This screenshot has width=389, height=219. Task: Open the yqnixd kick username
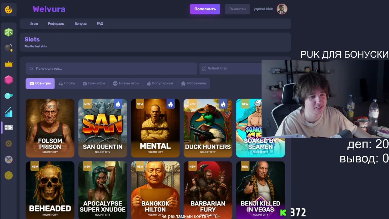click(x=263, y=9)
